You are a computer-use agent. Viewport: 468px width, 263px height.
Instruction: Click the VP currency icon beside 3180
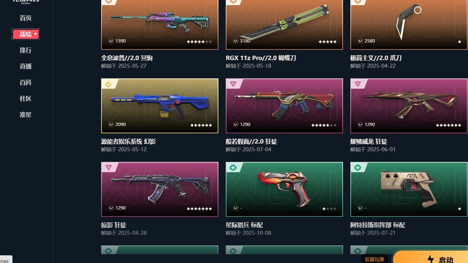(236, 41)
